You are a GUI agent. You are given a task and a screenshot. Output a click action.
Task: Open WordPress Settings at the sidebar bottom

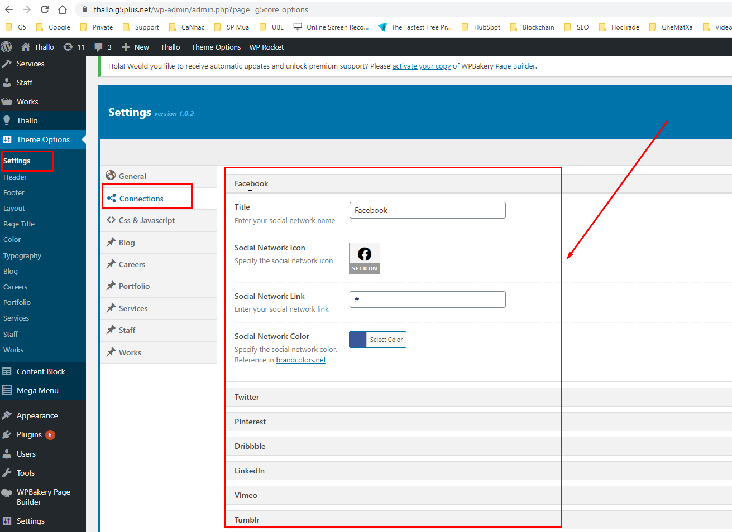click(43, 521)
